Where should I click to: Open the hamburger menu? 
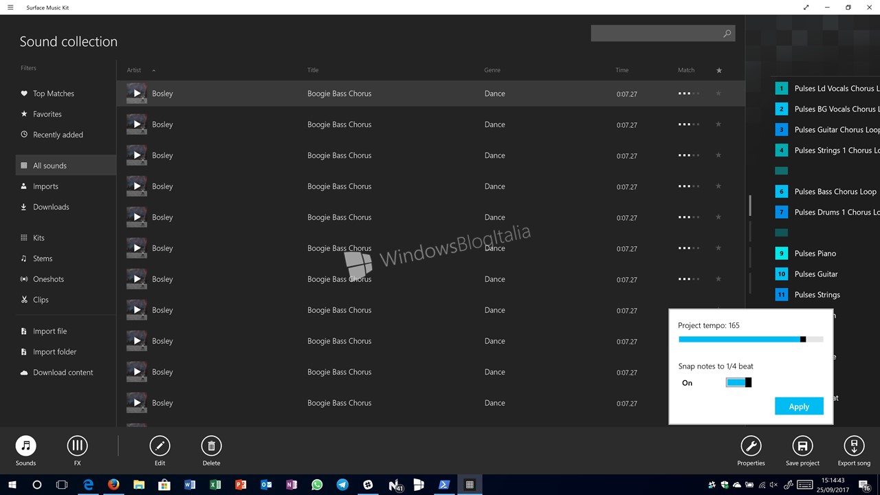click(10, 8)
